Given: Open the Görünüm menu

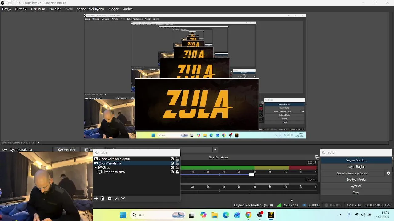Looking at the screenshot, I should pyautogui.click(x=38, y=9).
